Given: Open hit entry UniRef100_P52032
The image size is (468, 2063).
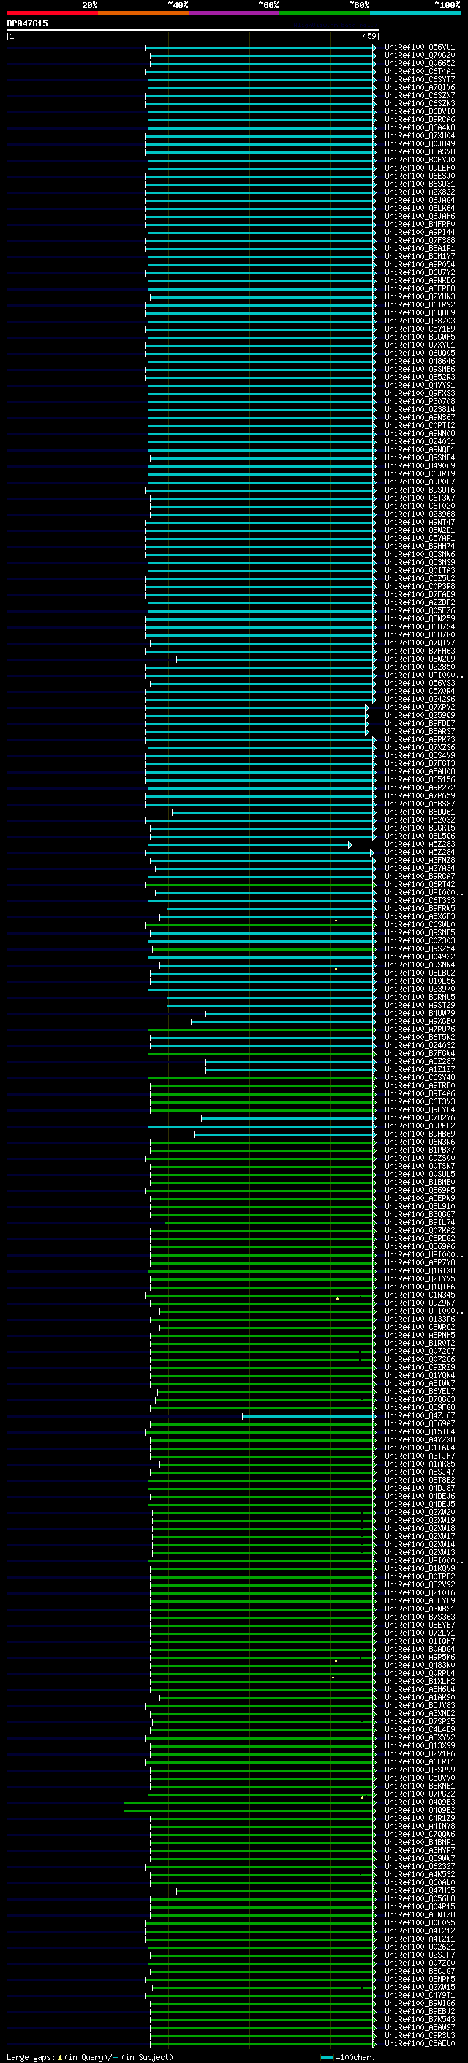Looking at the screenshot, I should [419, 820].
